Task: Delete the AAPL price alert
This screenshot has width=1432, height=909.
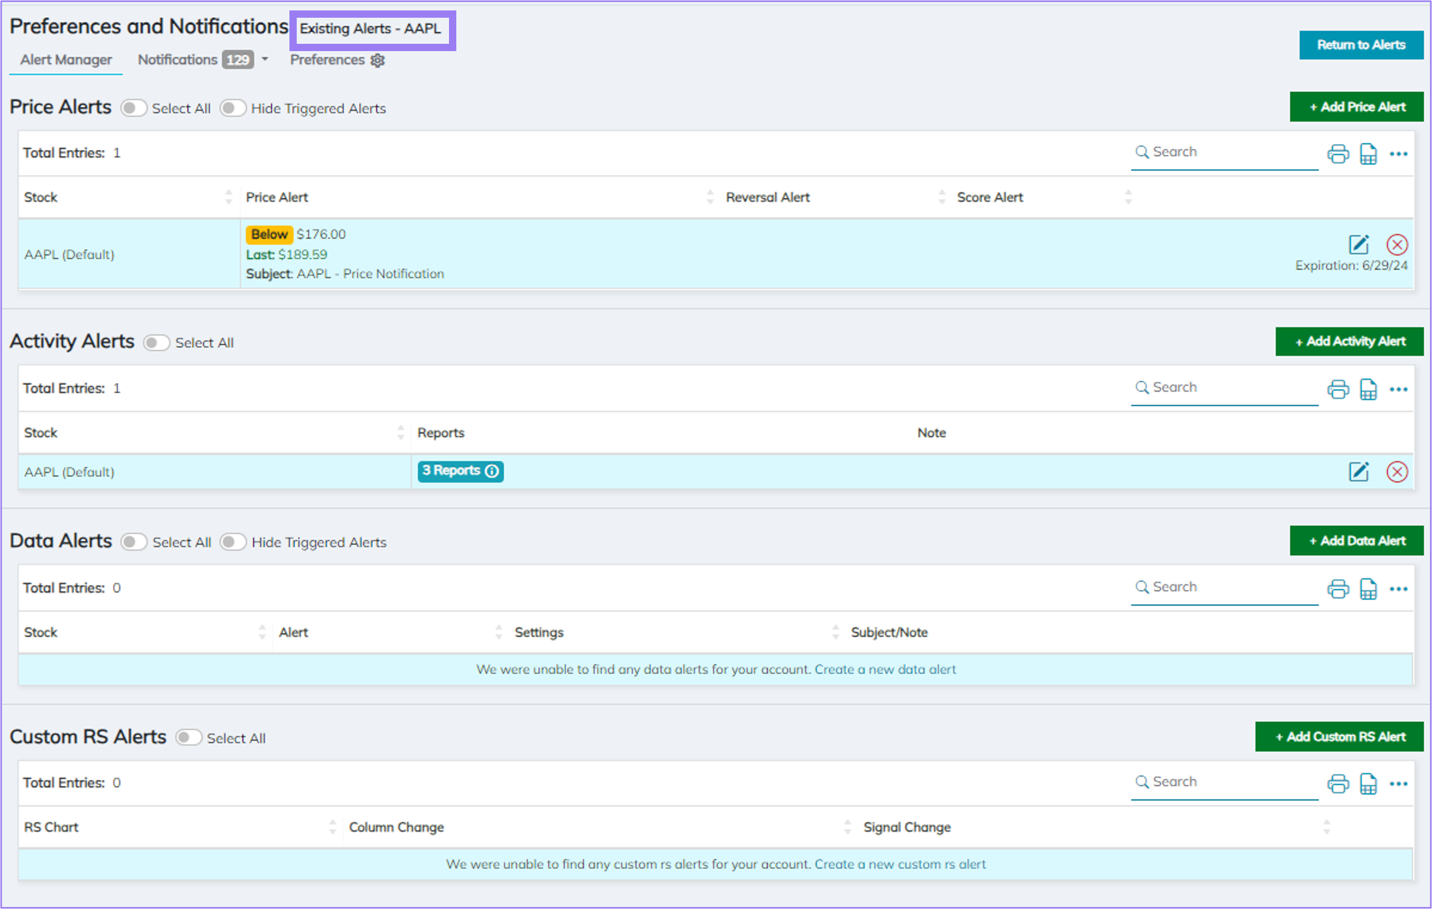Action: pos(1398,244)
